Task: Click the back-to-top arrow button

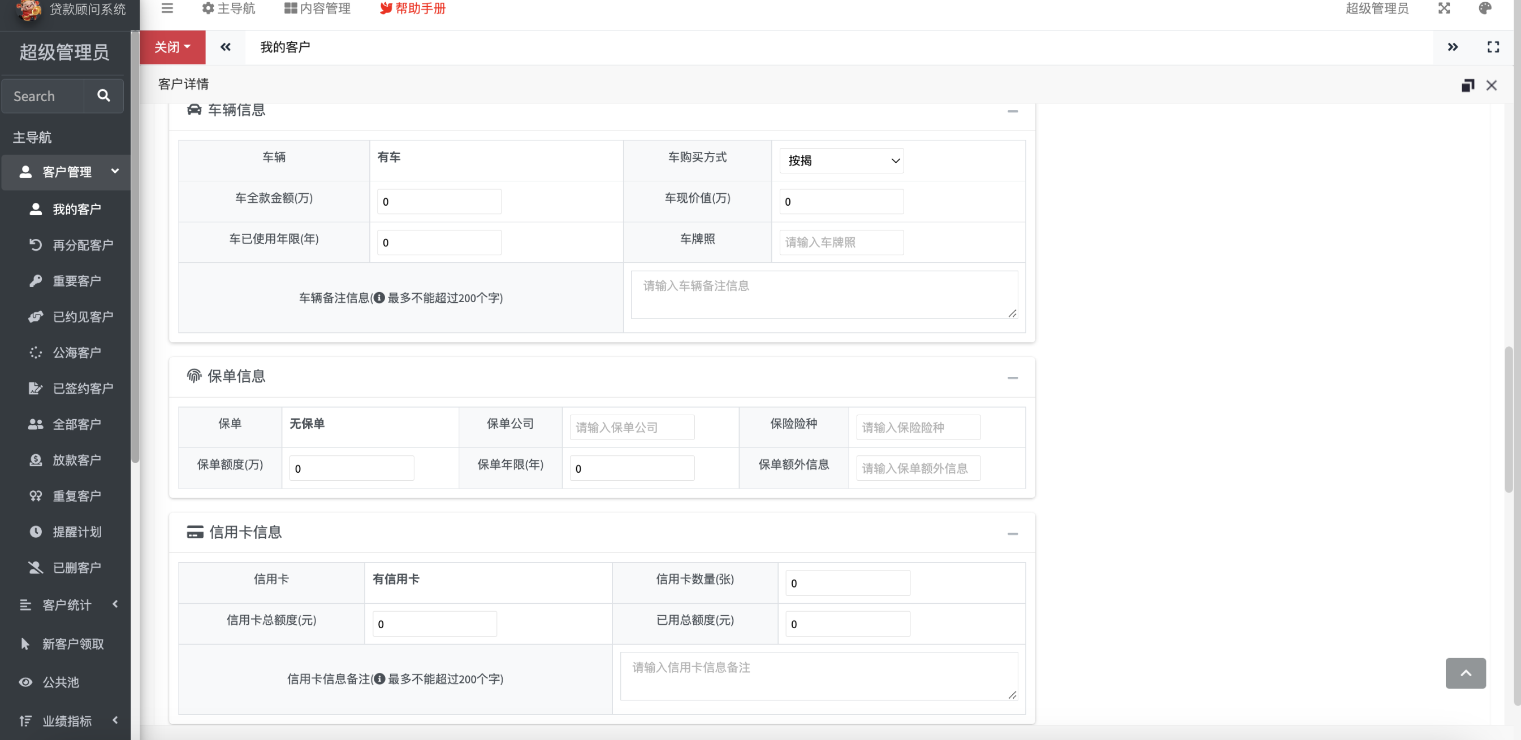Action: (1465, 673)
